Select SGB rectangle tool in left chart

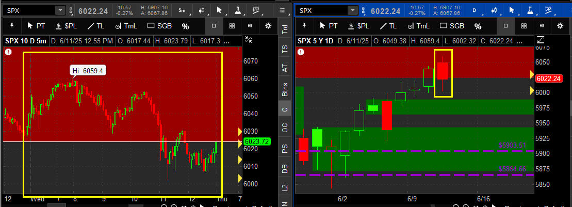[159, 26]
